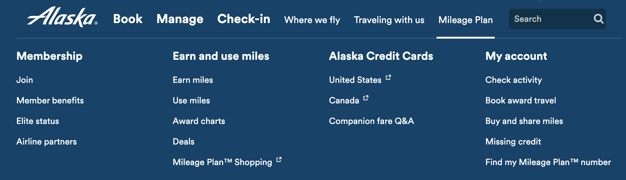Click into the Search field

coord(553,19)
